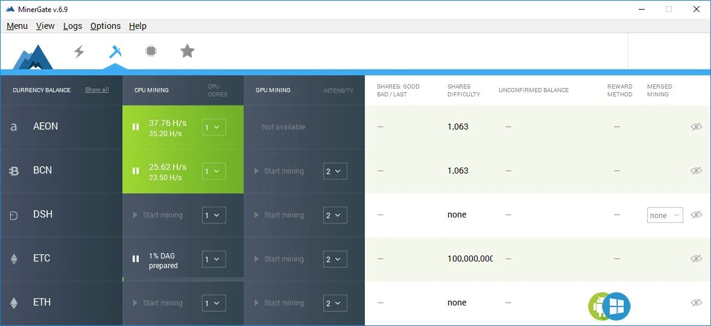Click the Merged Mining column header
711x326 pixels.
pos(659,90)
